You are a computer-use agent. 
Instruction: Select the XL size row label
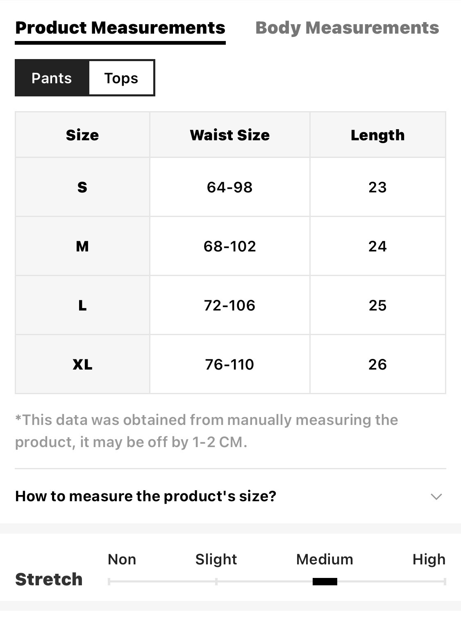(x=82, y=364)
